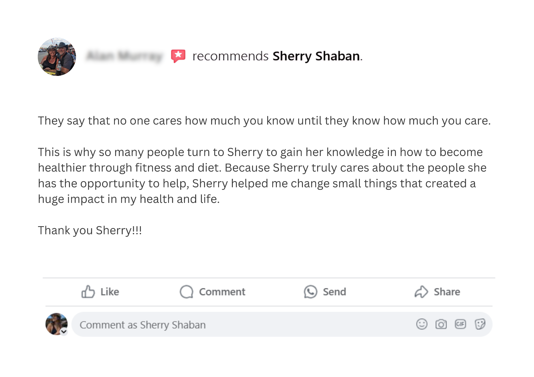Click the speech bubble Comment icon
Viewport: 534px width, 377px height.
coord(186,292)
